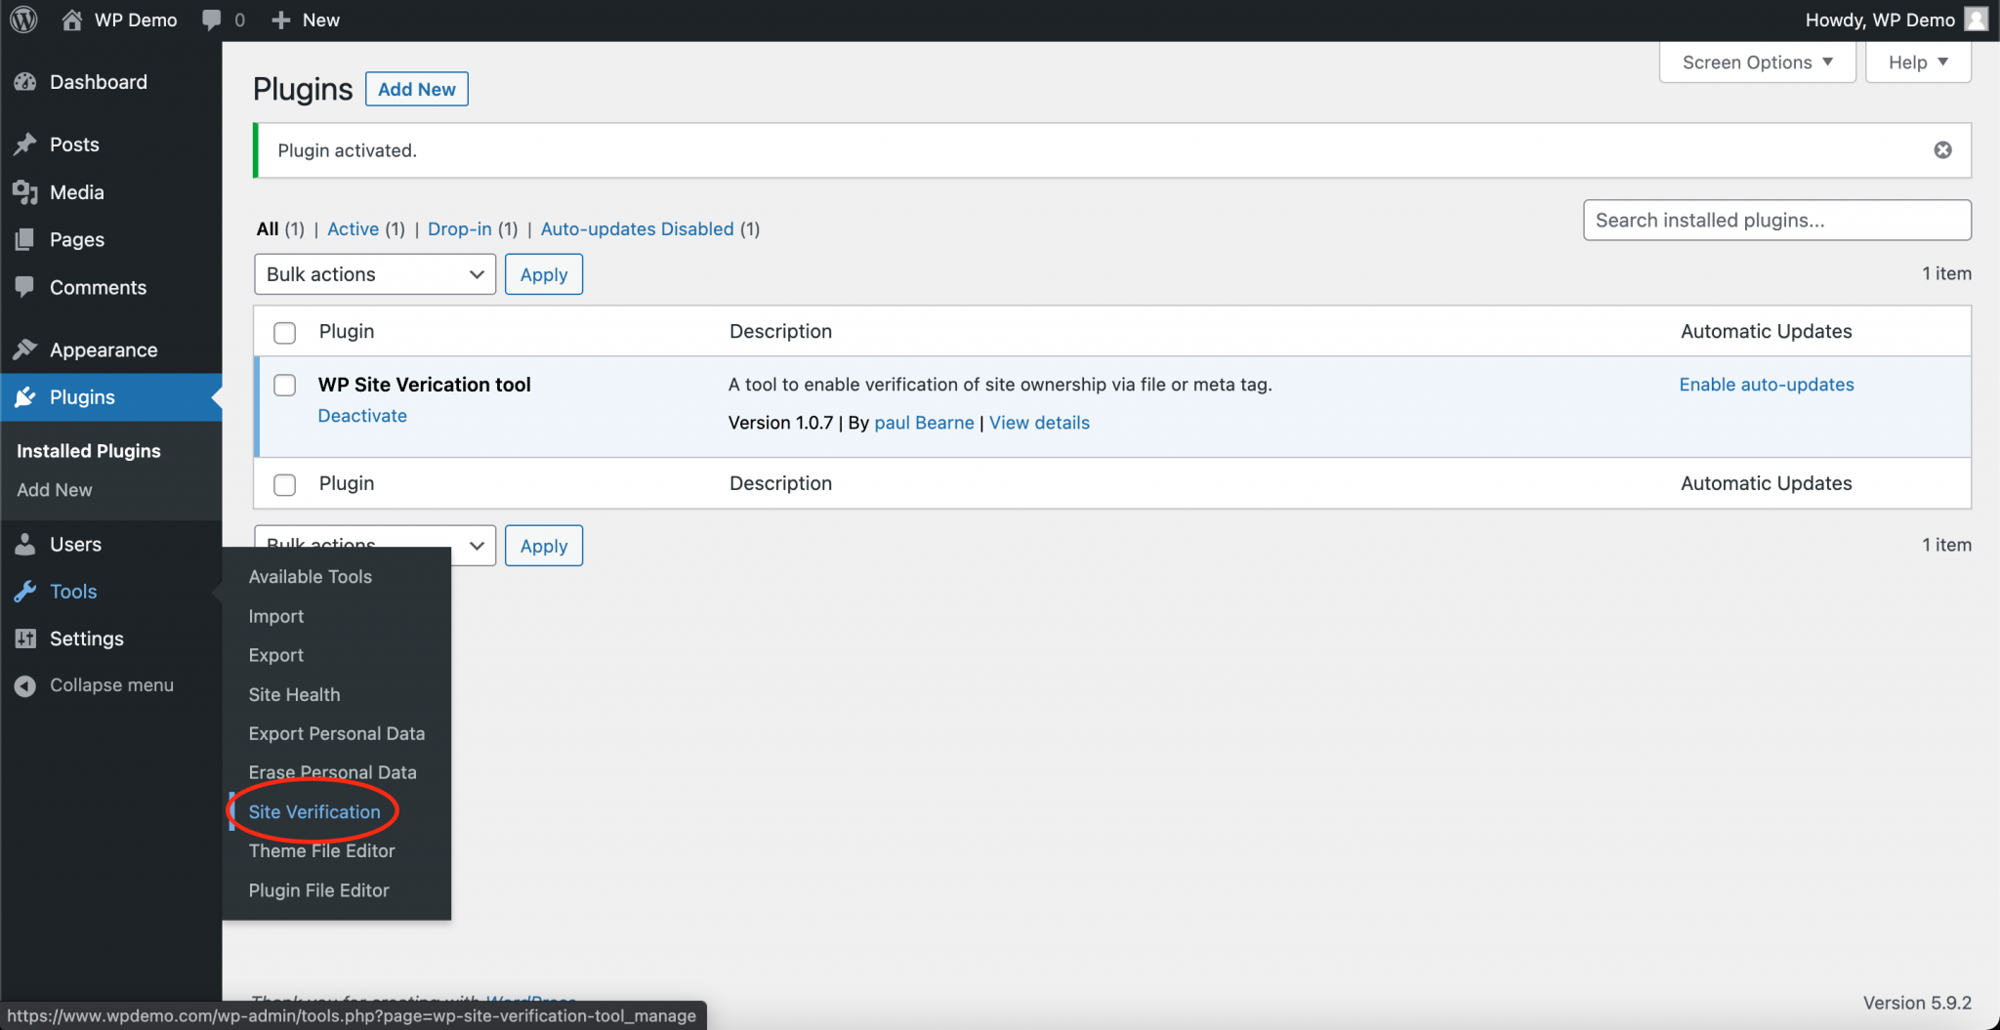Click the home icon beside WP Demo
This screenshot has width=2000, height=1030.
tap(72, 20)
